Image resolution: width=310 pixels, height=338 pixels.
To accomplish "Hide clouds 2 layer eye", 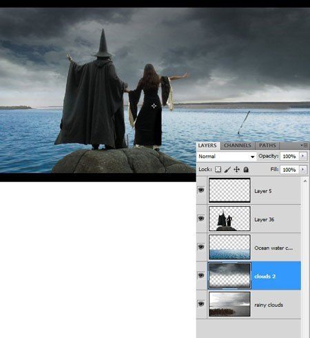I will pos(201,275).
